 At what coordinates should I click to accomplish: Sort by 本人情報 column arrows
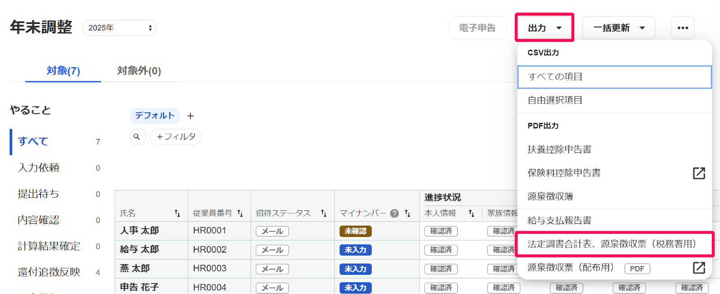(471, 214)
